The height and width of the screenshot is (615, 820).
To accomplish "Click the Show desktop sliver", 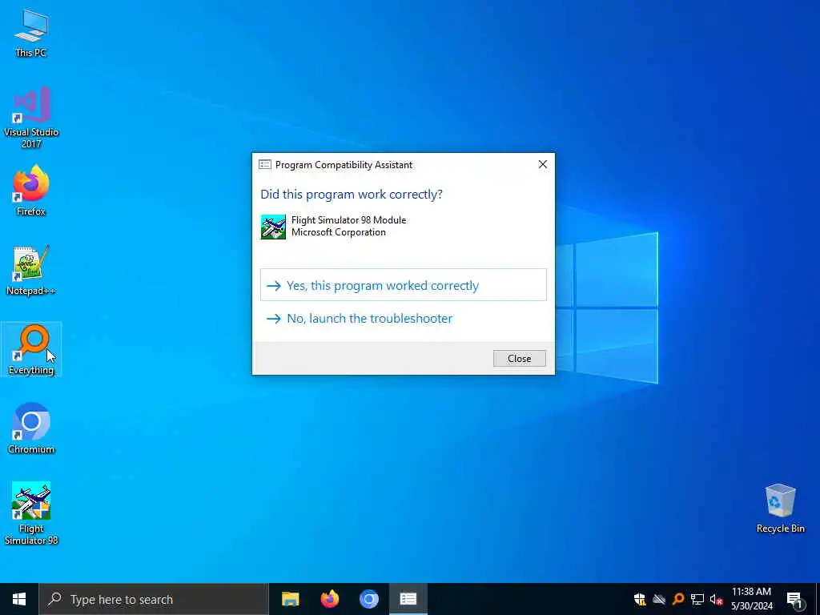I will click(817, 599).
